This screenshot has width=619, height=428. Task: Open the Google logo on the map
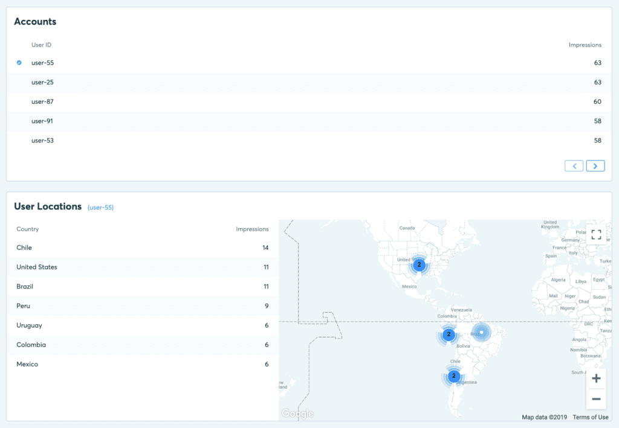(297, 413)
